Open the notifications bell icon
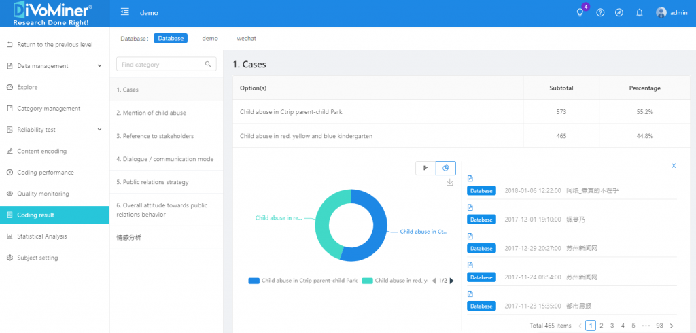 click(639, 12)
